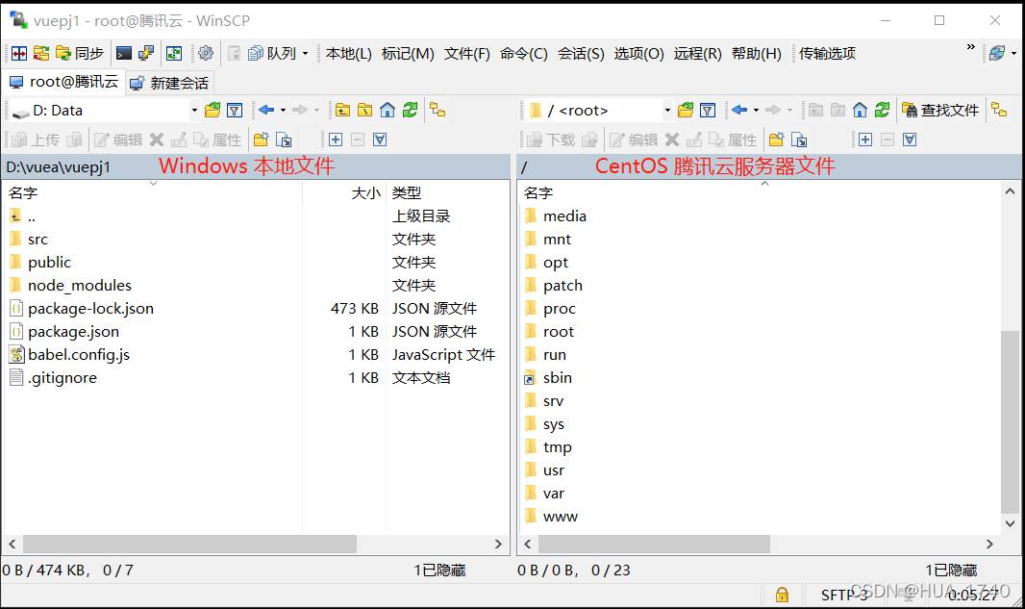Go to the remote home directory
Viewport: 1025px width, 609px height.
click(861, 111)
